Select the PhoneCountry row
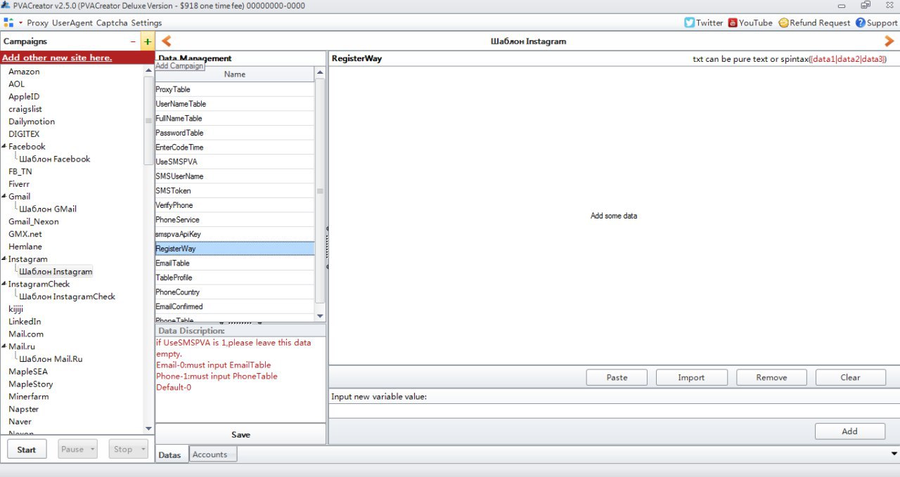This screenshot has height=477, width=900. click(235, 292)
